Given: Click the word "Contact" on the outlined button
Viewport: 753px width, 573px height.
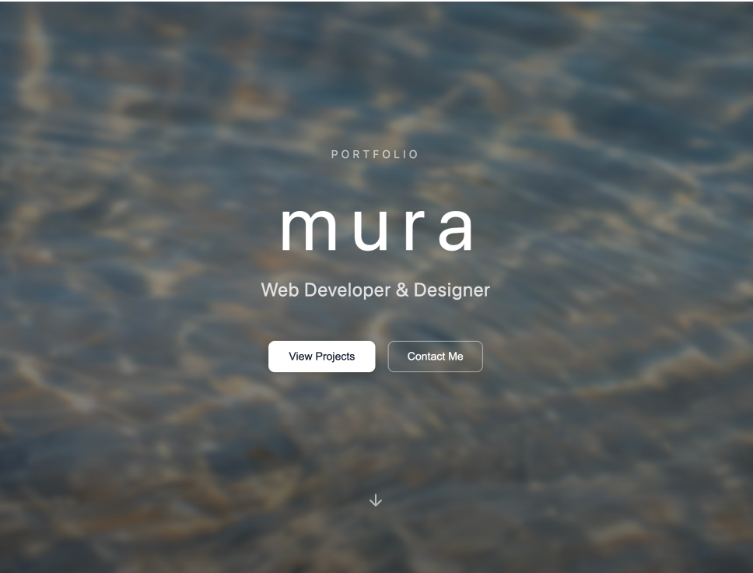Looking at the screenshot, I should point(425,357).
